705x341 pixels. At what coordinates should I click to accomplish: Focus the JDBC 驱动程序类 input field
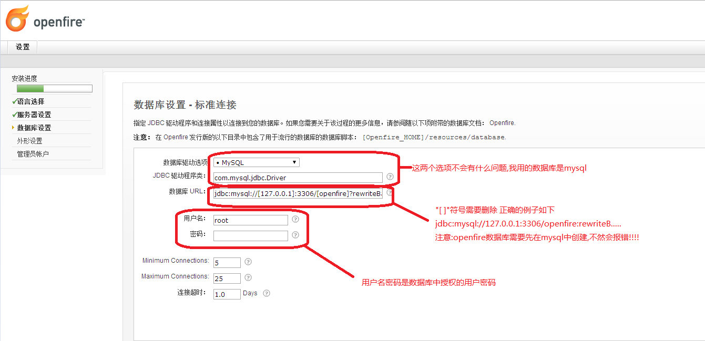click(x=298, y=178)
